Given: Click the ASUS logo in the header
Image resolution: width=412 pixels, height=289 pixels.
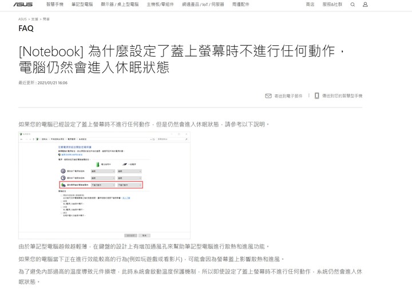Looking at the screenshot, I should (x=23, y=5).
